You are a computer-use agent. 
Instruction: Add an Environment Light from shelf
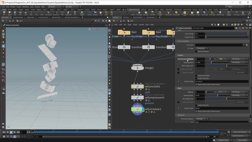[185, 13]
